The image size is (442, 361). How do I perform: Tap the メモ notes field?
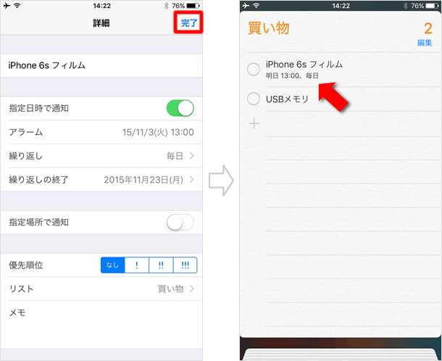(x=101, y=324)
